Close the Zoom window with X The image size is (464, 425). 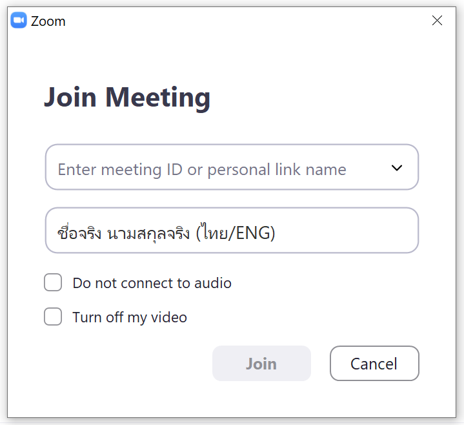point(437,21)
